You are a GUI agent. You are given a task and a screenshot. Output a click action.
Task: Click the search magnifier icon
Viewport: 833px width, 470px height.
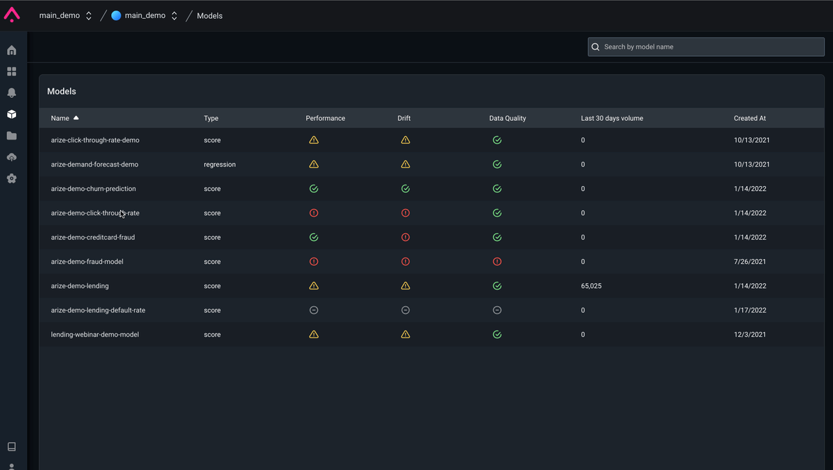click(x=596, y=47)
